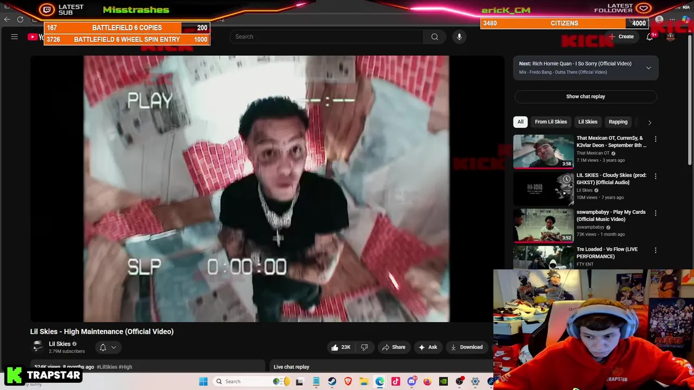Open the Windows Start menu
The width and height of the screenshot is (694, 390).
point(203,381)
